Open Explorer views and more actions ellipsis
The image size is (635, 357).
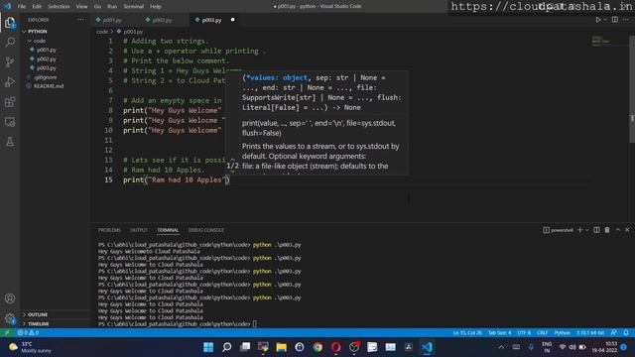[x=81, y=20]
